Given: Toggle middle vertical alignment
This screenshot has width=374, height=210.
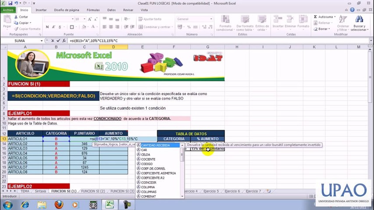Looking at the screenshot, I should (x=111, y=19).
